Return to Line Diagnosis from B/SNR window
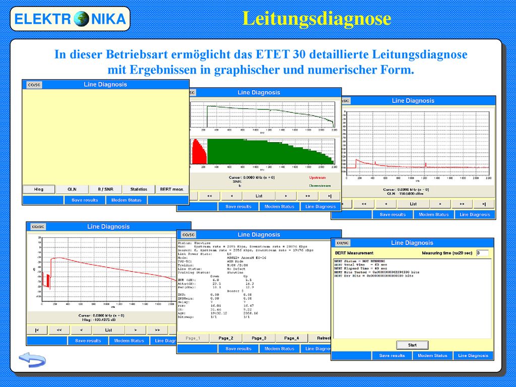Image resolution: width=516 pixels, height=387 pixels. (x=320, y=207)
